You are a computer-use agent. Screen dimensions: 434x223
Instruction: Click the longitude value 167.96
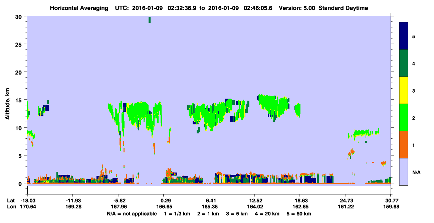(x=119, y=207)
